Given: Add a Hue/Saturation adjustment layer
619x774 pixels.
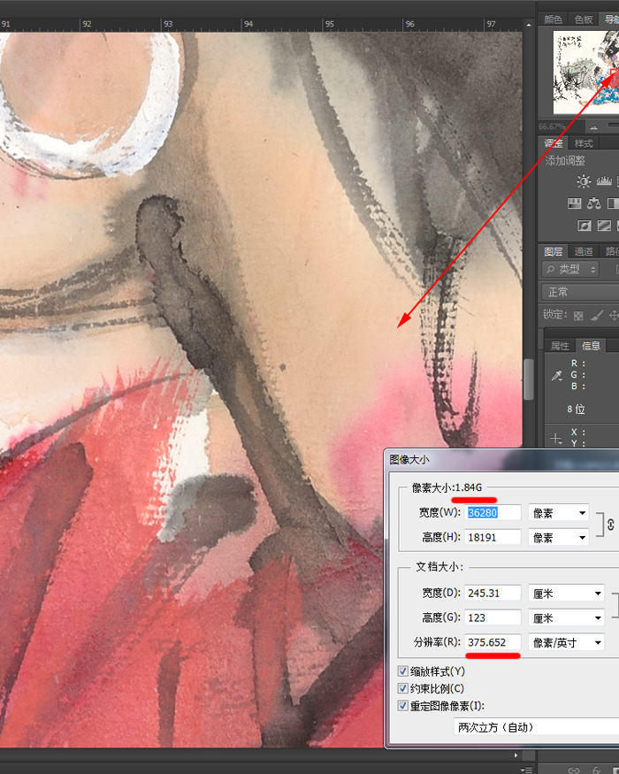Looking at the screenshot, I should coord(574,203).
